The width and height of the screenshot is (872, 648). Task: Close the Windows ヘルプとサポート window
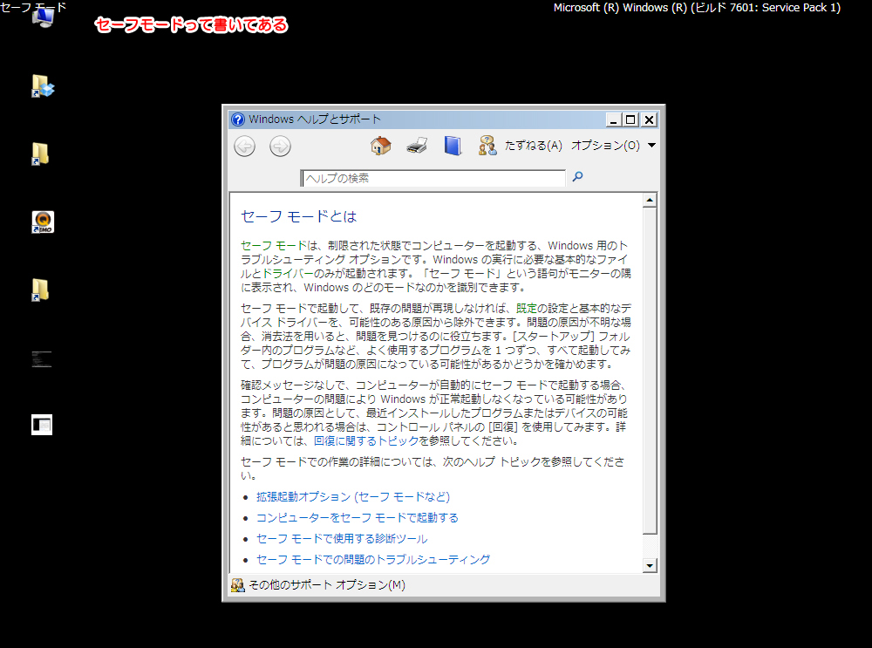[x=649, y=119]
